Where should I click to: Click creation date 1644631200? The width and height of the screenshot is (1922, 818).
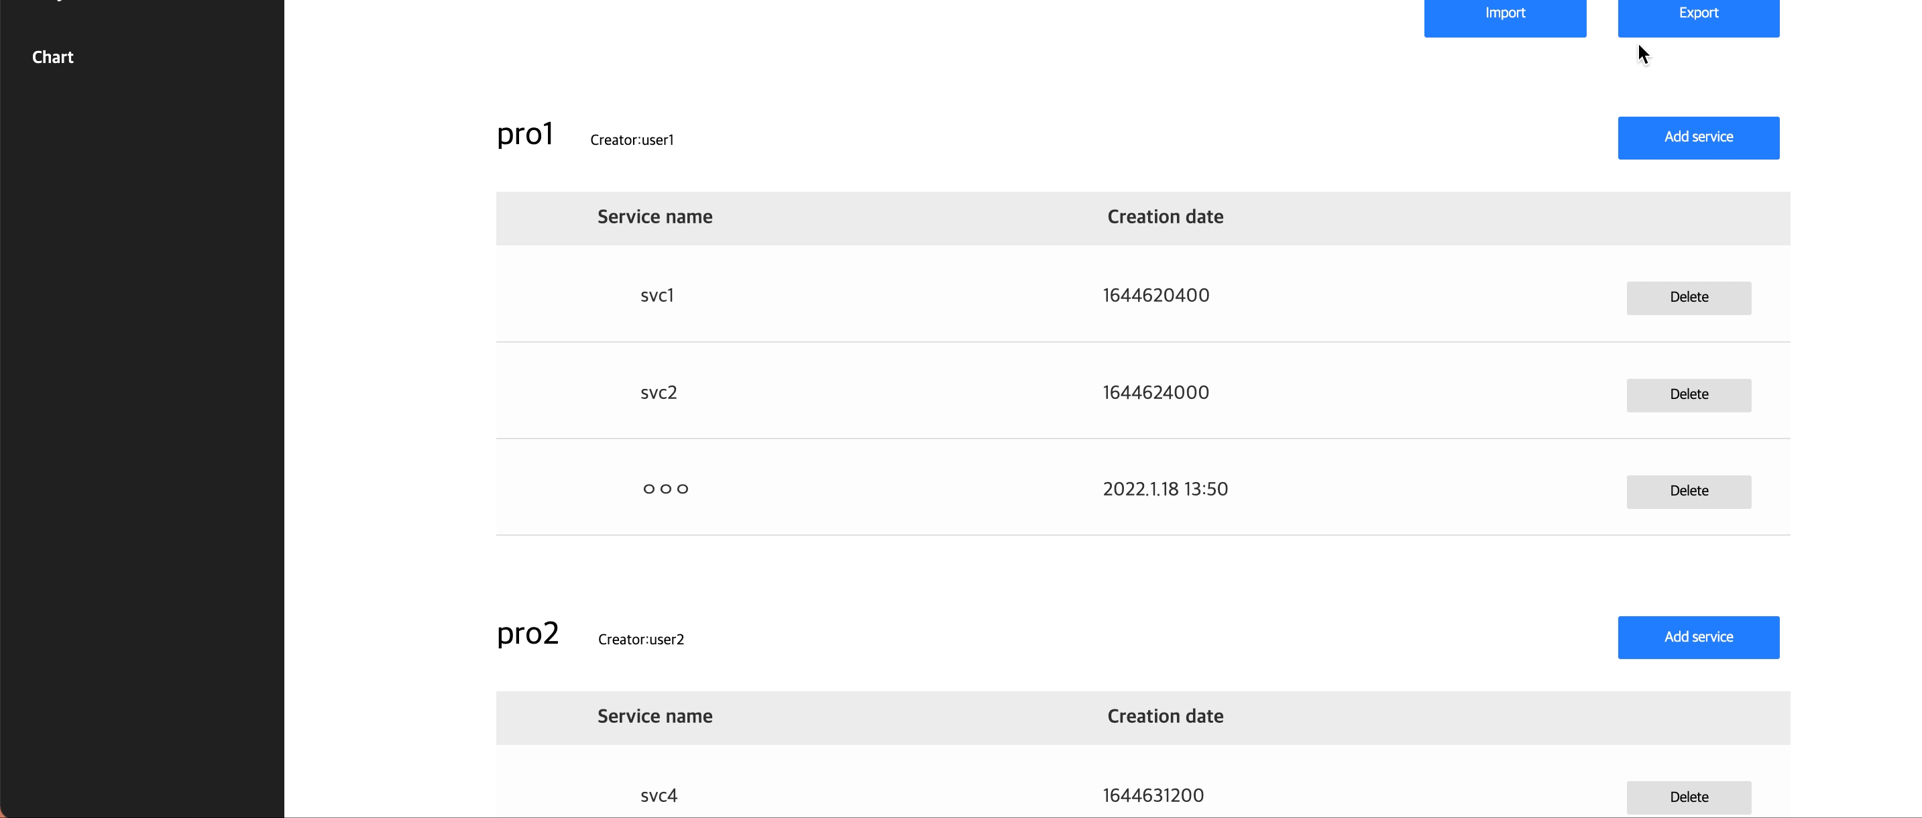point(1153,795)
